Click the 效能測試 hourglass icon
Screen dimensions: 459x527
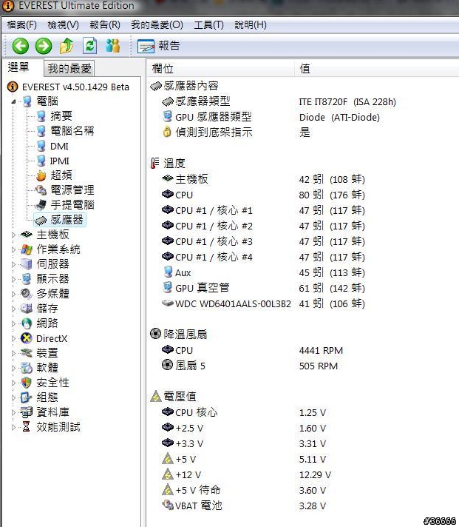coord(26,427)
